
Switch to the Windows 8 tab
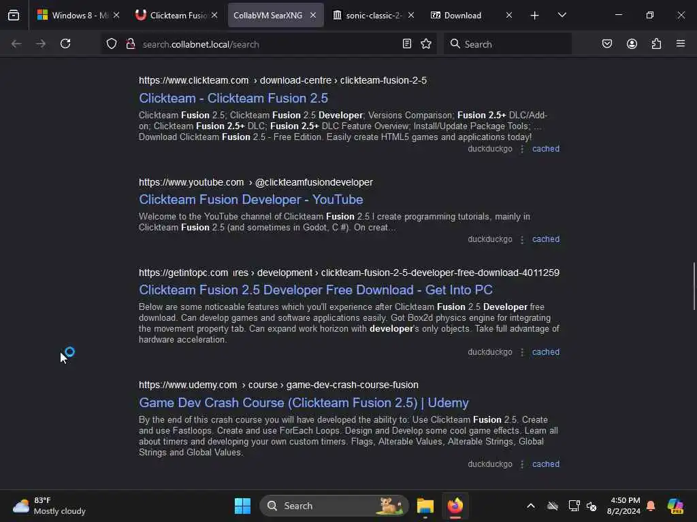pos(78,15)
